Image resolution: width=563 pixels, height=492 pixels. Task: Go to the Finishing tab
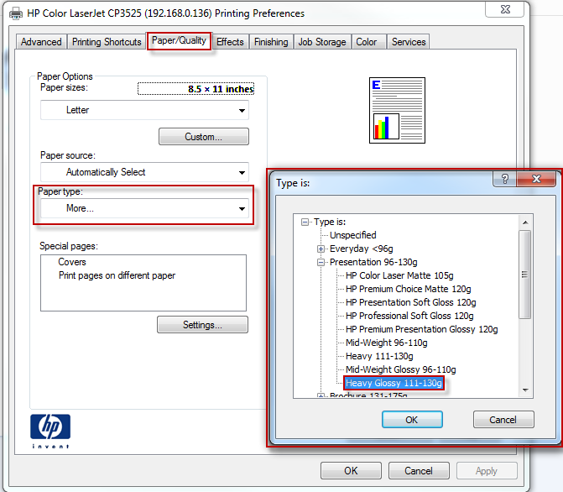[x=271, y=42]
